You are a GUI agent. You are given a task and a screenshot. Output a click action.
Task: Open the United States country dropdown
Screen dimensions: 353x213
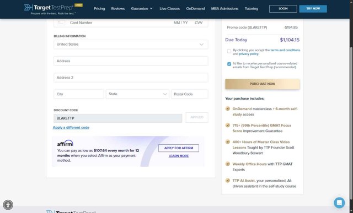click(131, 45)
